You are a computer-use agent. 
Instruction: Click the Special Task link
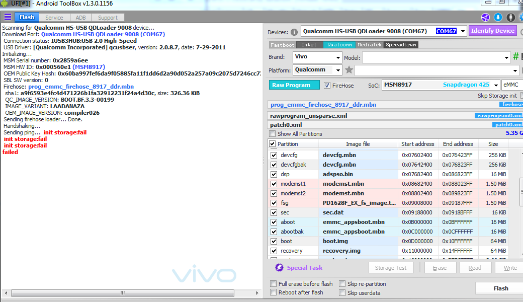(305, 268)
